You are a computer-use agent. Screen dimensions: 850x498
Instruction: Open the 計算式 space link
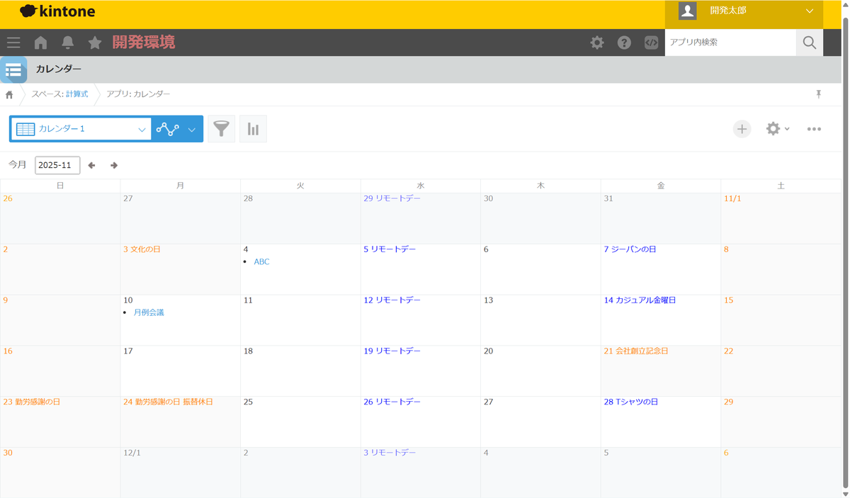tap(77, 94)
